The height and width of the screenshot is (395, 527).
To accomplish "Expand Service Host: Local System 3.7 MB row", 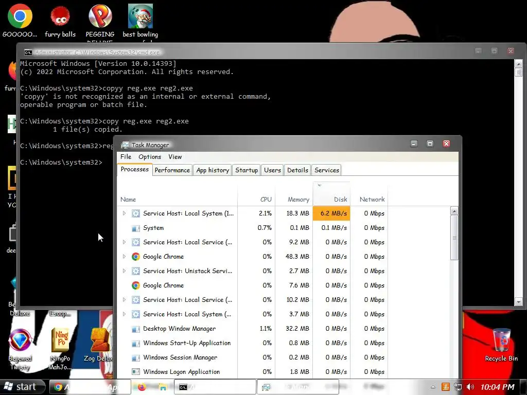I will coord(124,314).
